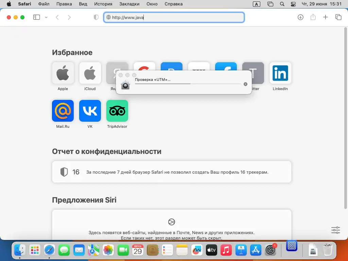The height and width of the screenshot is (261, 348).
Task: Open the LinkedIn favorite tile
Action: pyautogui.click(x=280, y=73)
